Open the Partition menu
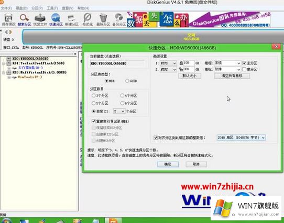This screenshot has height=223, width=284. click(x=37, y=8)
